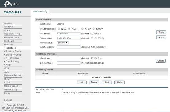Select the BOOTP IP address mode
The width and height of the screenshot is (170, 112).
[x=93, y=29]
